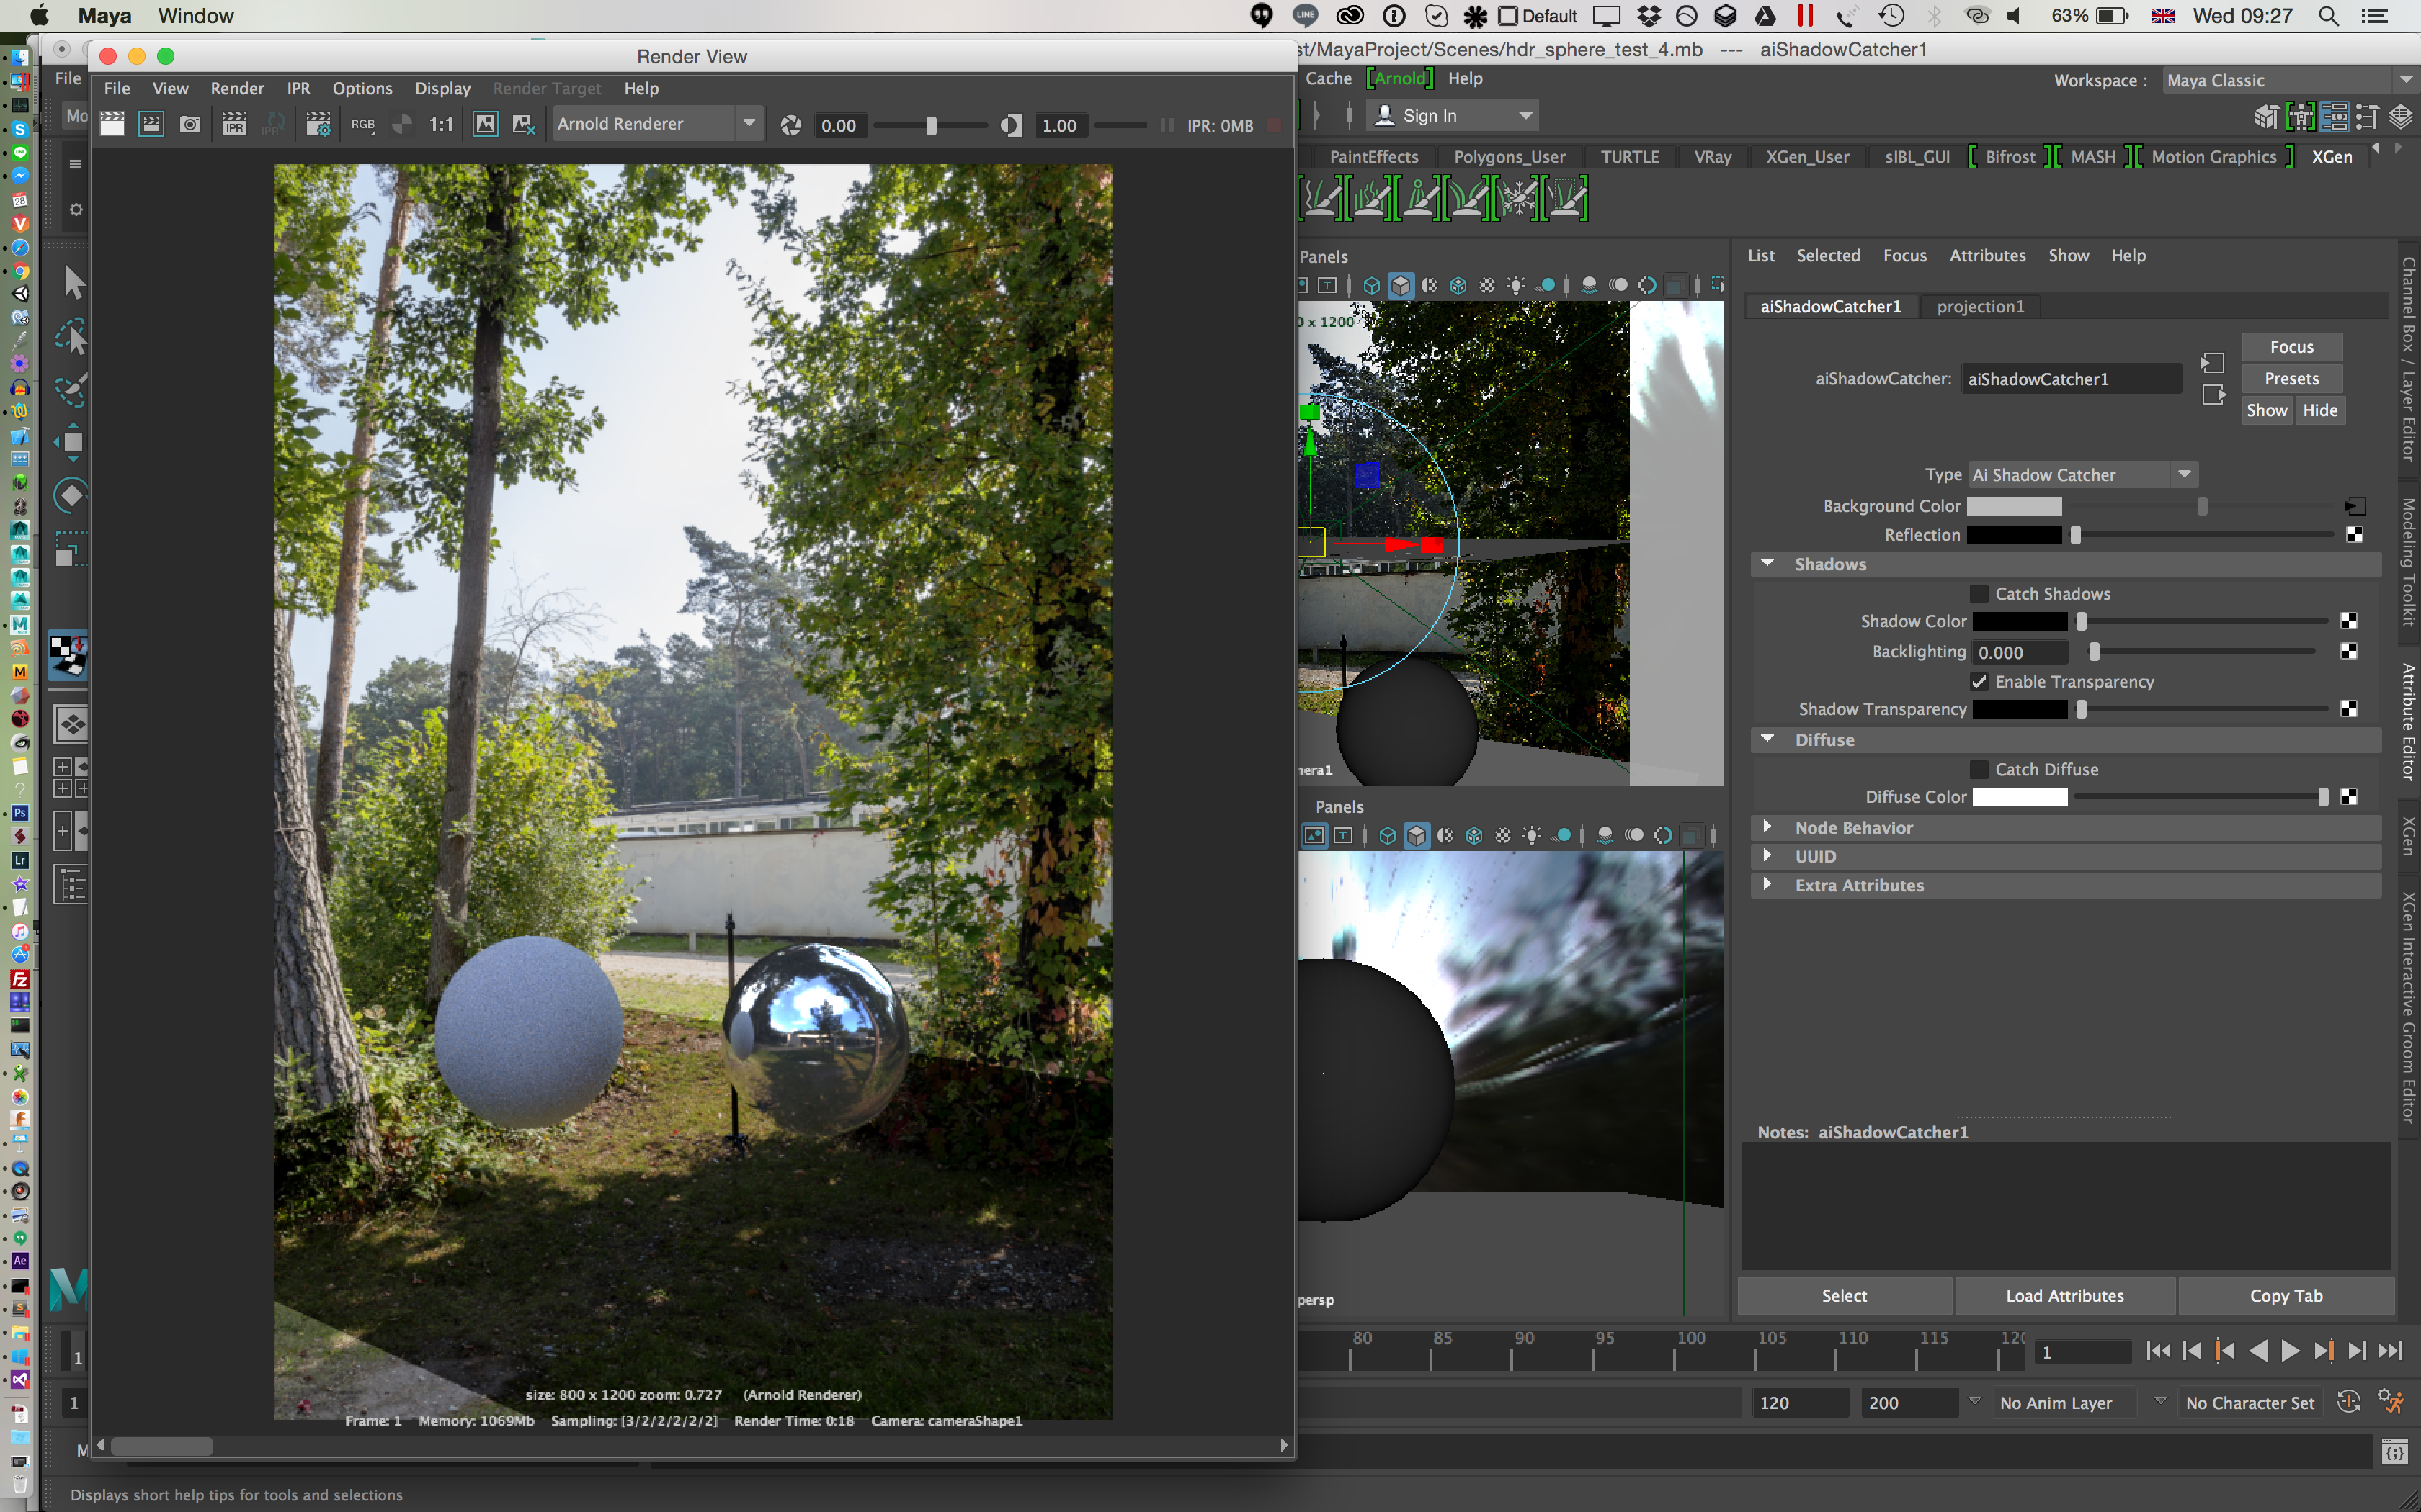Screen dimensions: 2421x1512
Task: Click the Select button
Action: [1844, 1296]
